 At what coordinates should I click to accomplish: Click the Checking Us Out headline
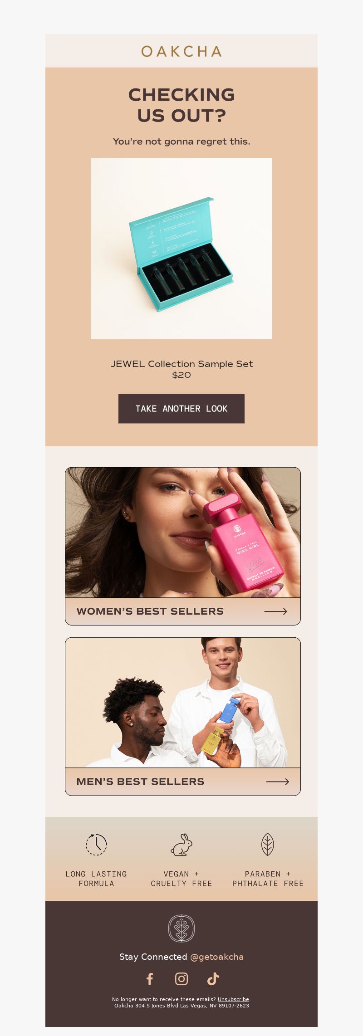point(181,105)
